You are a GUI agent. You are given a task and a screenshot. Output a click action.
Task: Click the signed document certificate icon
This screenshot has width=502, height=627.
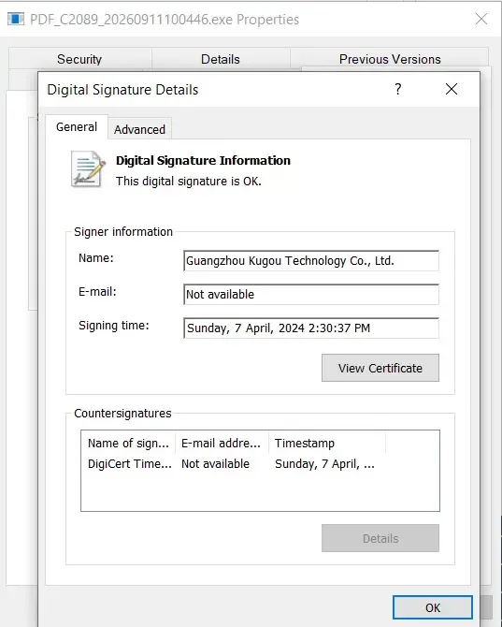point(88,169)
